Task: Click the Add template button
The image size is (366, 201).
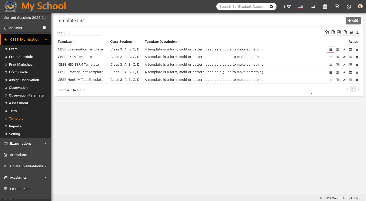Action: pyautogui.click(x=353, y=21)
